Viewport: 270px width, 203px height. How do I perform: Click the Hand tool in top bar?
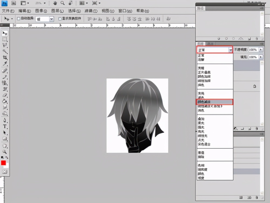point(55,3)
